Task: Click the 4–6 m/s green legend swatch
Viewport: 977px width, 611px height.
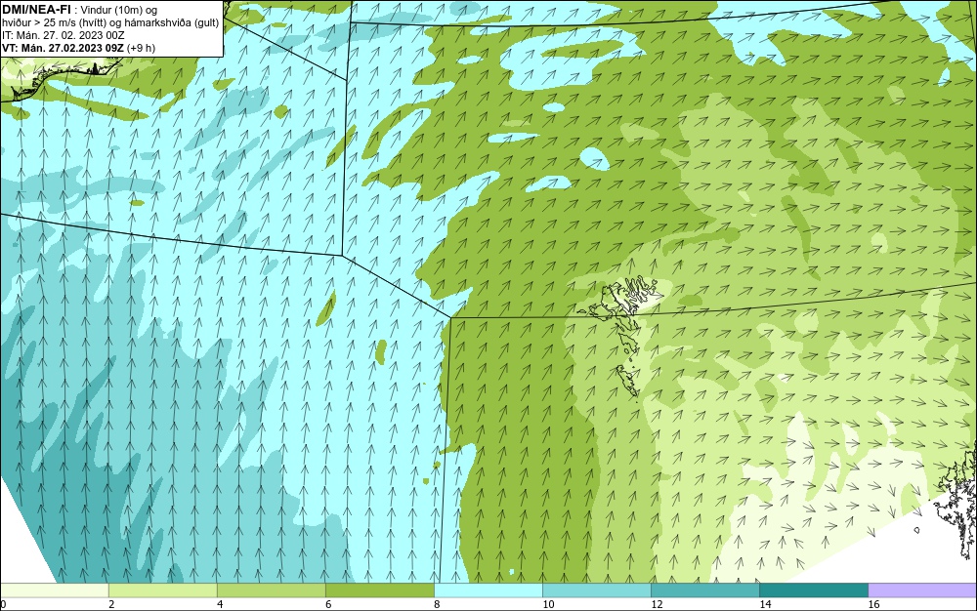Action: (x=271, y=590)
